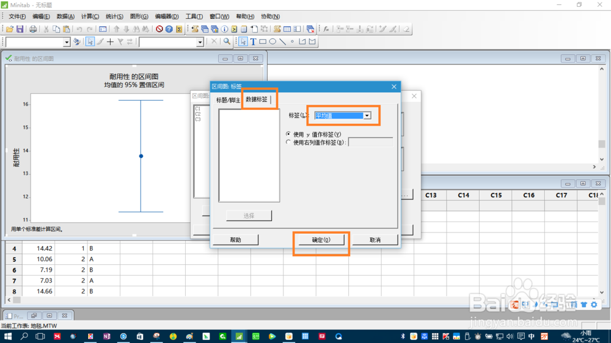Select the Polygon drawing tool
The width and height of the screenshot is (611, 343).
312,42
